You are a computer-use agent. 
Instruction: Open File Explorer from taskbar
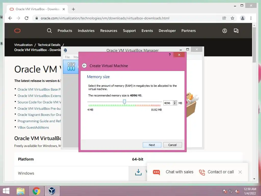pos(20,191)
